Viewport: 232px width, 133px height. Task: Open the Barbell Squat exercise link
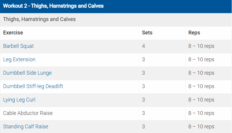point(18,46)
